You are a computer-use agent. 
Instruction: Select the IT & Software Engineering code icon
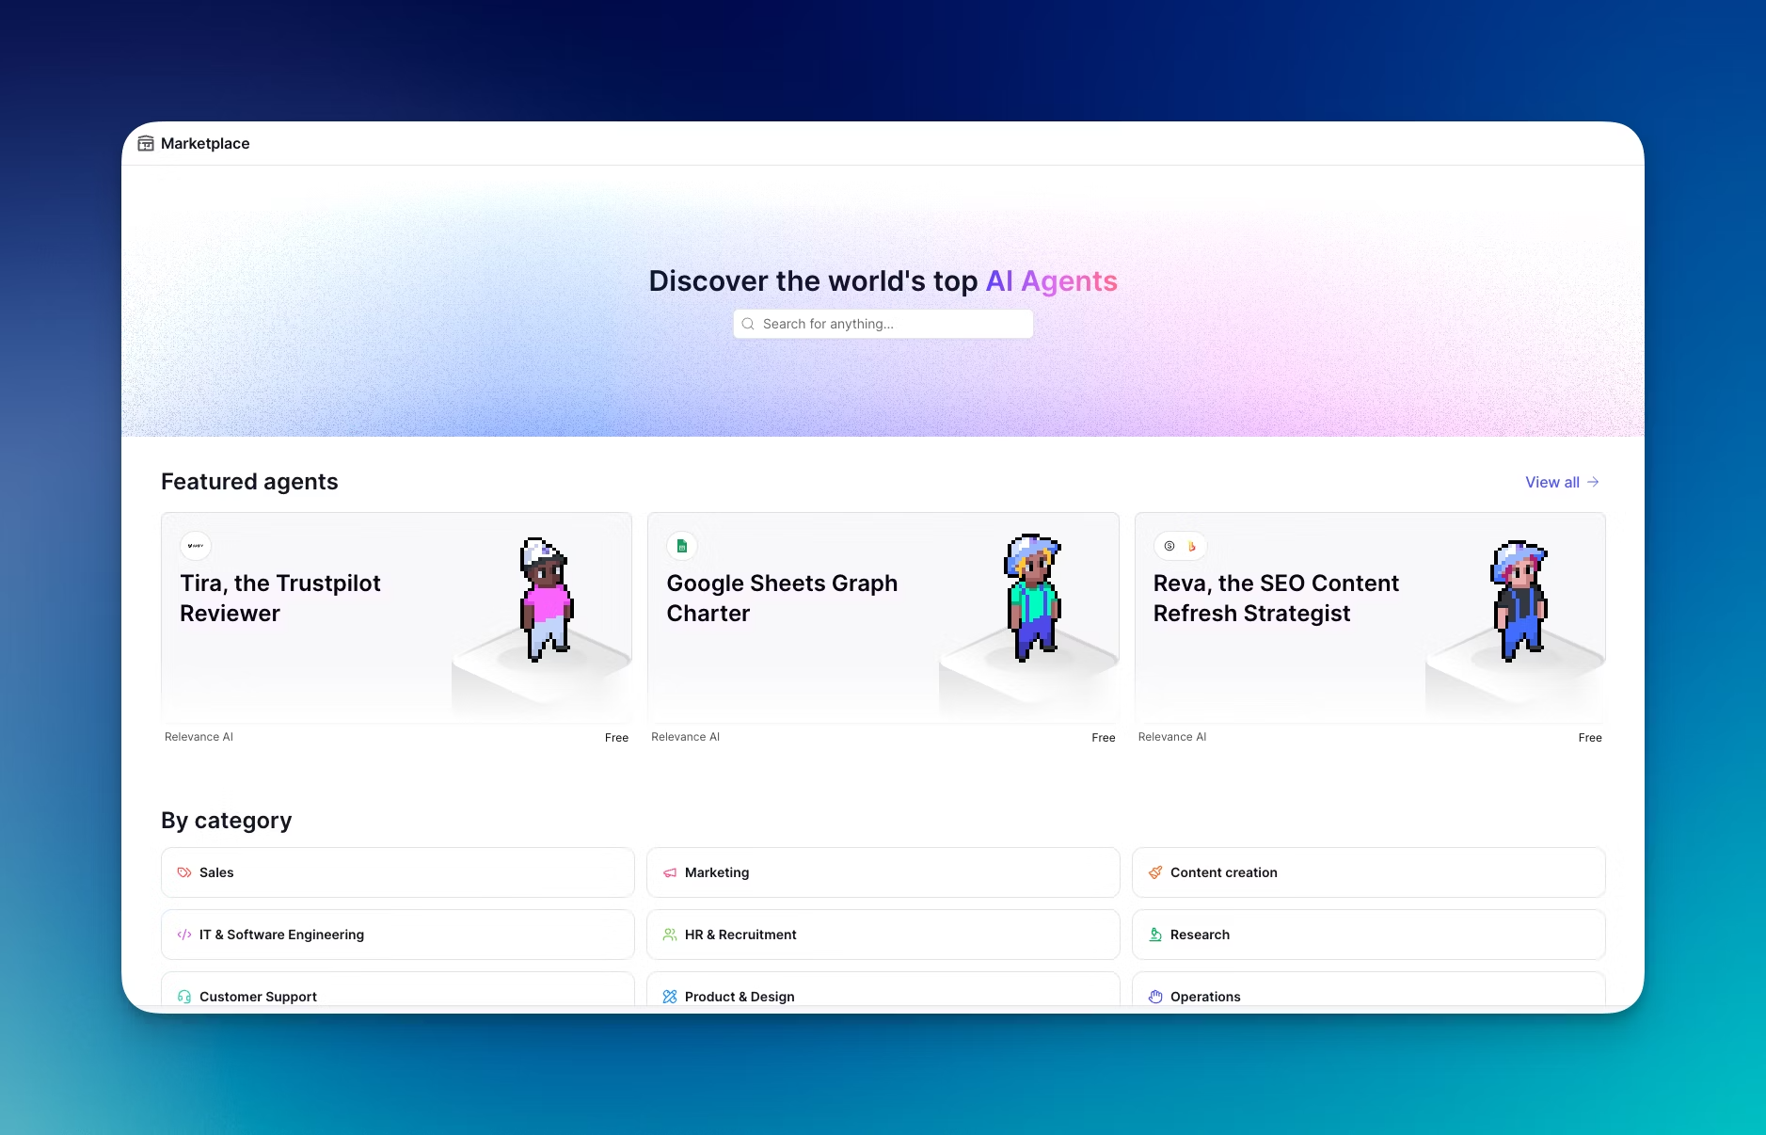[184, 935]
